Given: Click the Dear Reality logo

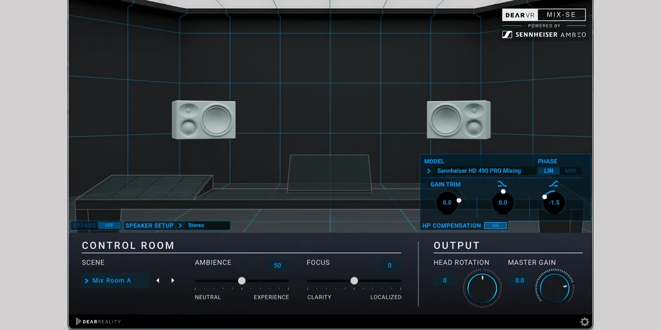Looking at the screenshot, I should click(x=98, y=321).
